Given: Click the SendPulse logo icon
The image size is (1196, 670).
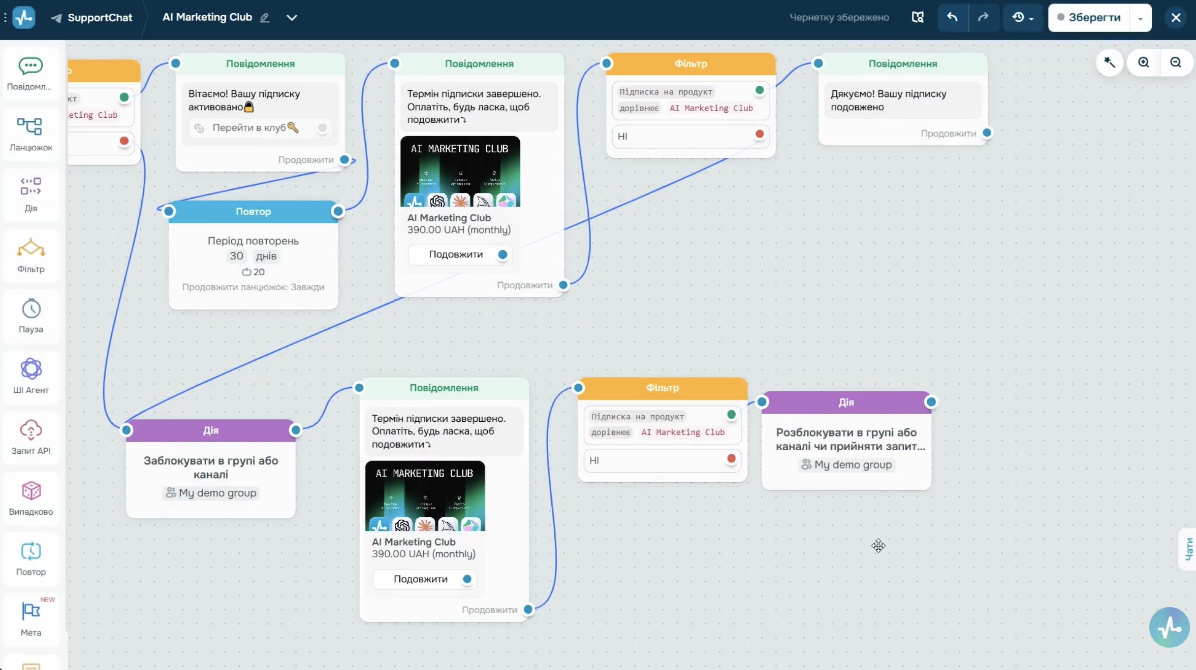Looking at the screenshot, I should tap(24, 17).
